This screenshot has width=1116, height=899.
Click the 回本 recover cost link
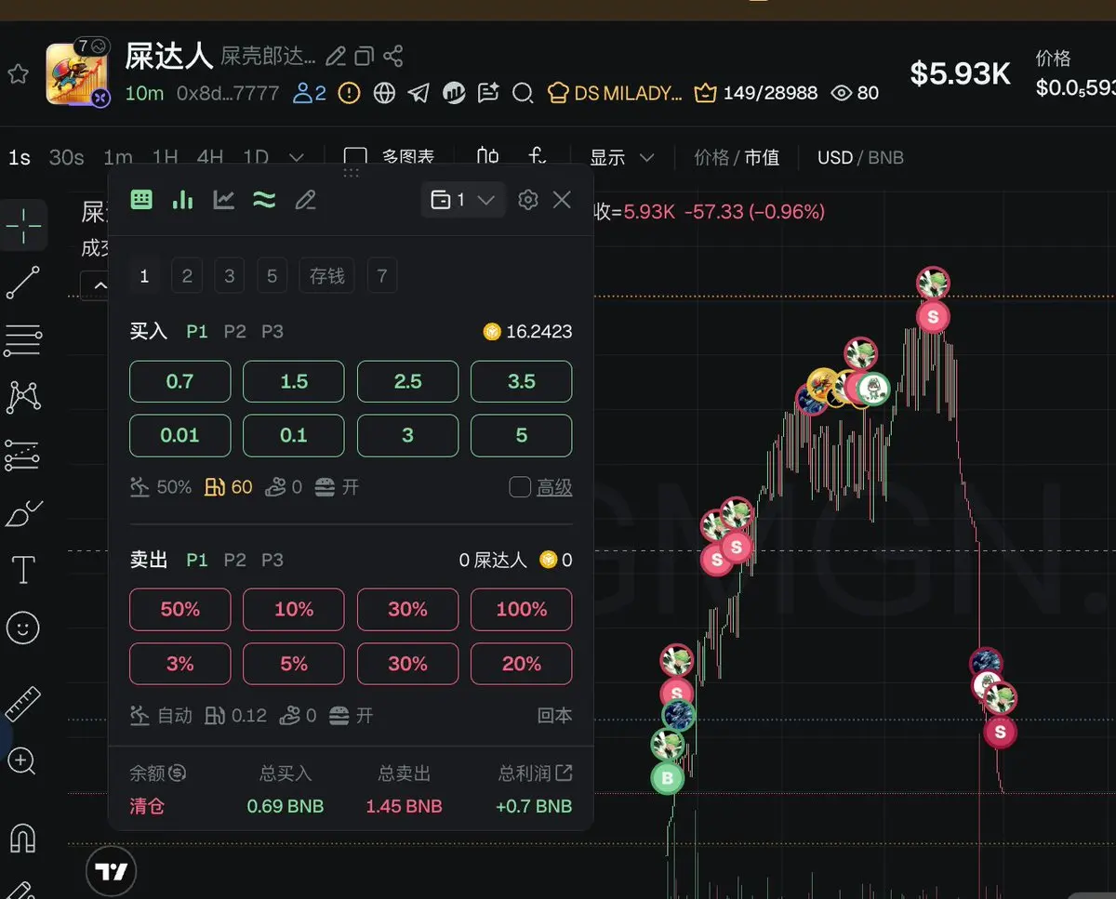(x=554, y=716)
